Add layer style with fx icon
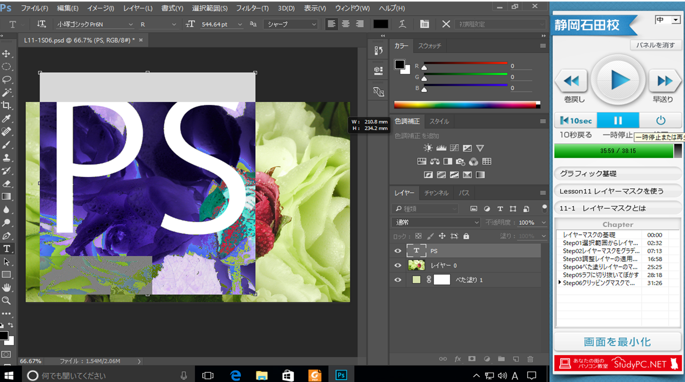This screenshot has height=382, width=685. tap(457, 359)
